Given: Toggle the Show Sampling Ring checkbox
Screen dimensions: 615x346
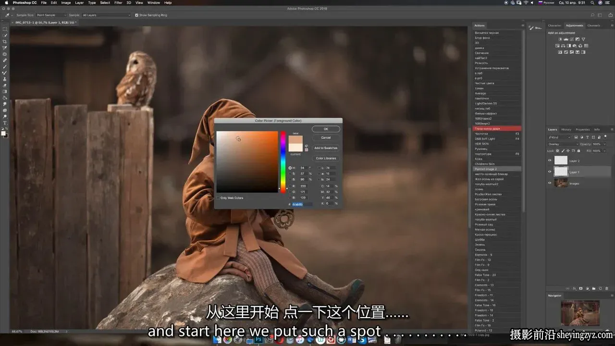Looking at the screenshot, I should [137, 15].
